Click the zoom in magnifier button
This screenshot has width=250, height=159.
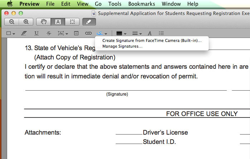pos(26,21)
